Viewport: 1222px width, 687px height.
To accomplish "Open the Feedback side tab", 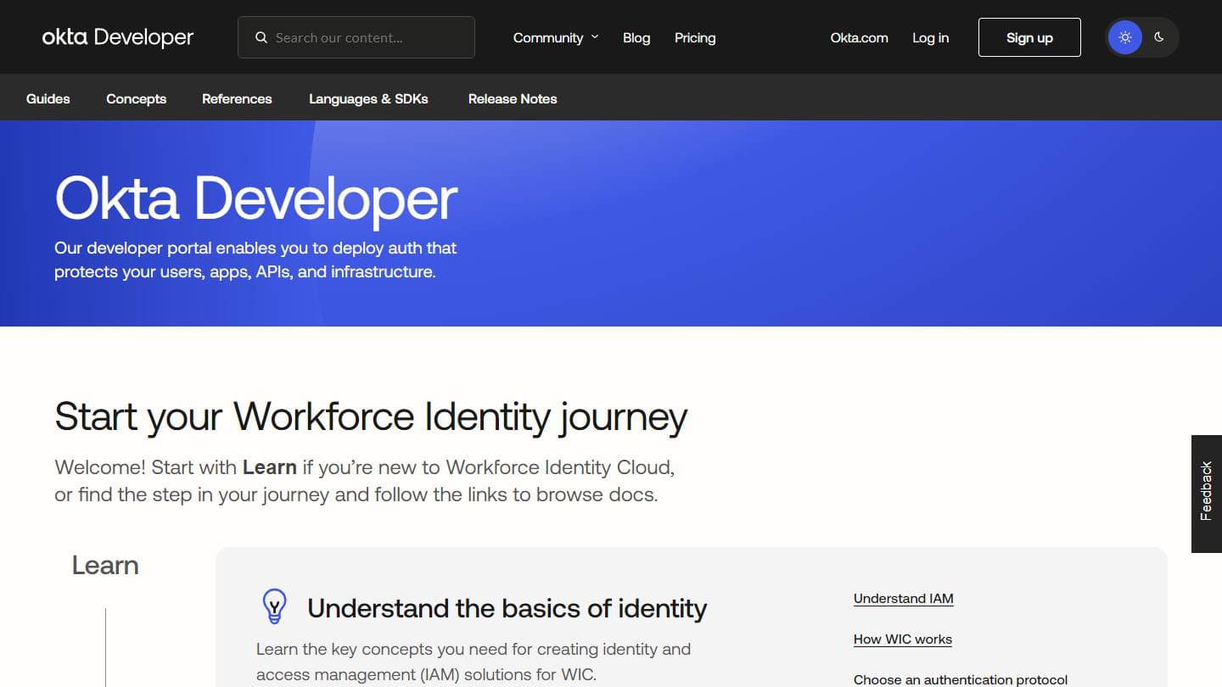I will (x=1207, y=494).
